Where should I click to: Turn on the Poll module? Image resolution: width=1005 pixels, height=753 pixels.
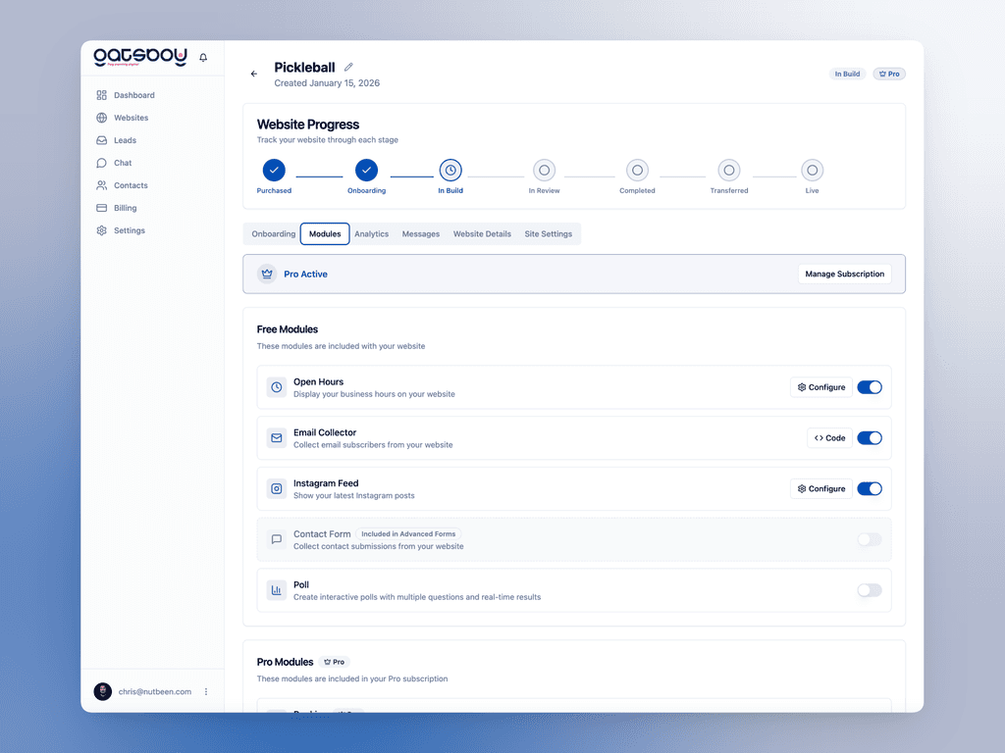tap(870, 590)
